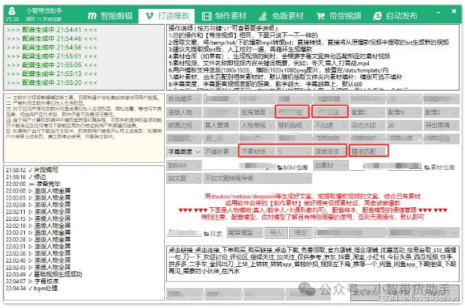The height and width of the screenshot is (308, 465).
Task: Open the 动态水印 dropdown
Action: pyautogui.click(x=367, y=126)
